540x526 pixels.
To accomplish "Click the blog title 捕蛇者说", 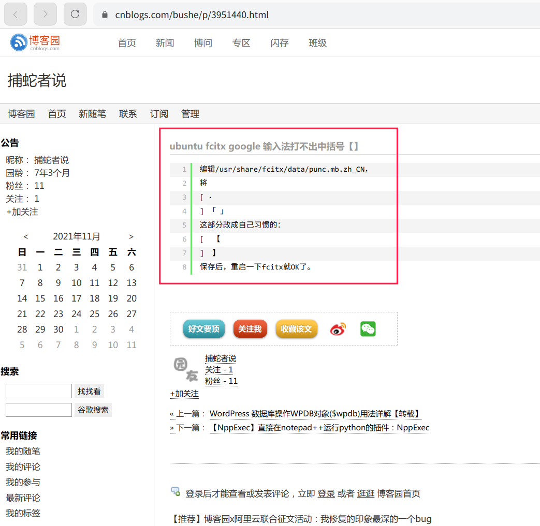I will click(x=37, y=81).
